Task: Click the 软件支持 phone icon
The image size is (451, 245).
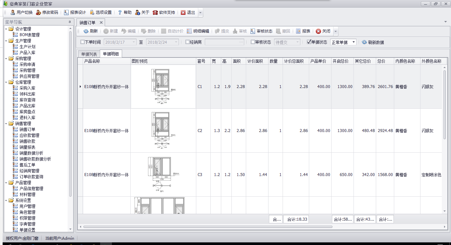Action: click(x=155, y=12)
